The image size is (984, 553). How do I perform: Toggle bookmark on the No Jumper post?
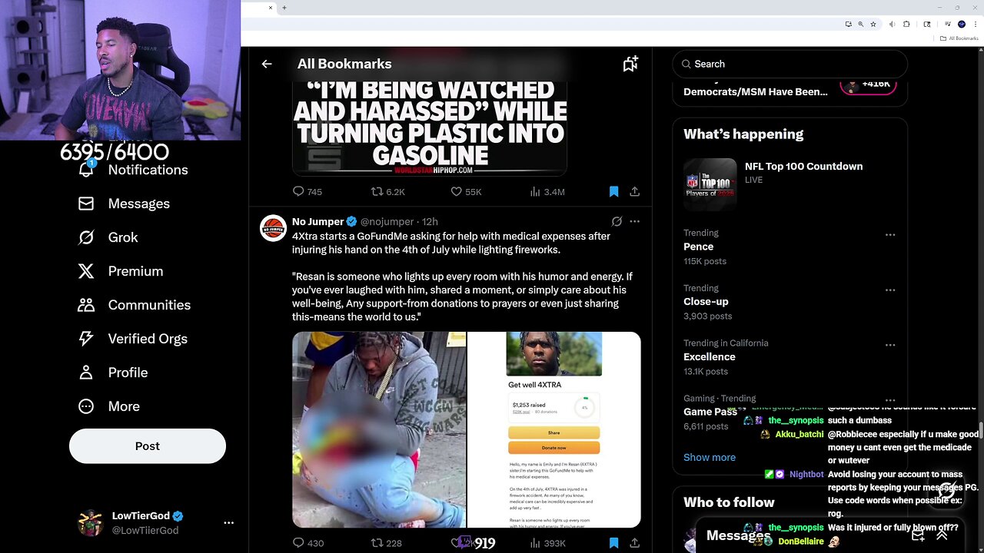(x=613, y=543)
